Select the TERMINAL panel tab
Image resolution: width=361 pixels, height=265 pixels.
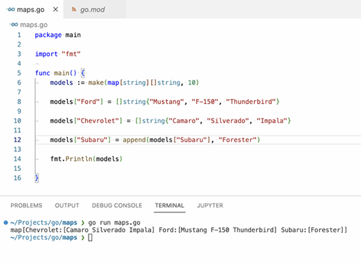(x=169, y=205)
